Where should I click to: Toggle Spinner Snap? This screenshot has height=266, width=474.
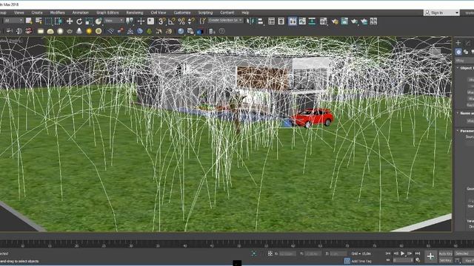pos(191,21)
